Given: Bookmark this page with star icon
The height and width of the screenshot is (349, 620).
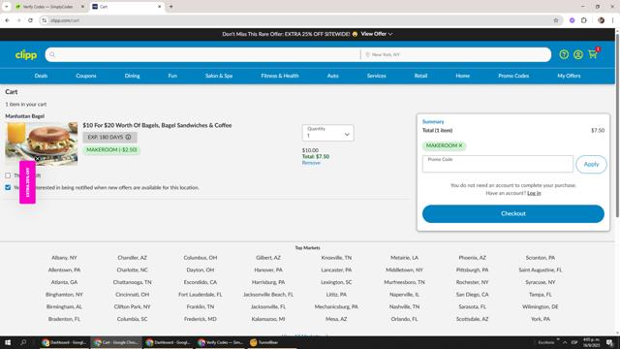Looking at the screenshot, I should point(555,20).
